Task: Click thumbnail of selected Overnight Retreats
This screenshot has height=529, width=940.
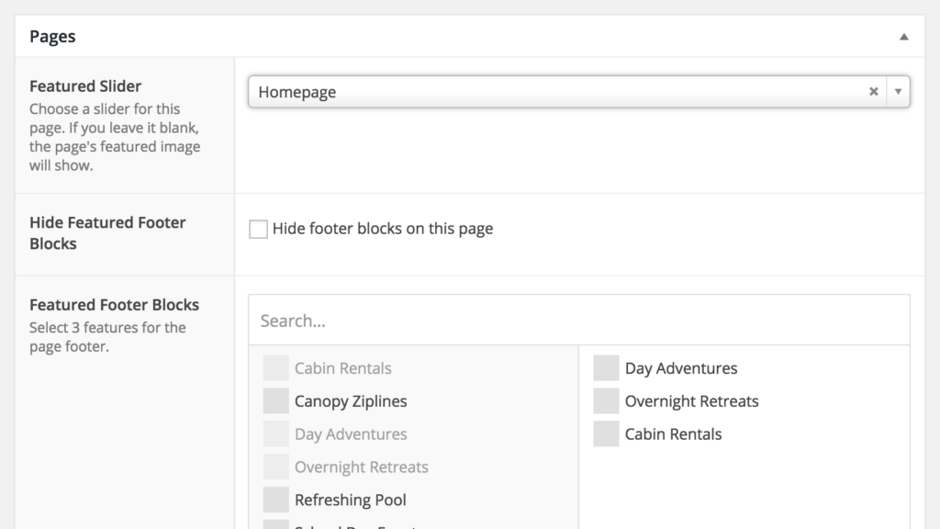Action: tap(606, 401)
